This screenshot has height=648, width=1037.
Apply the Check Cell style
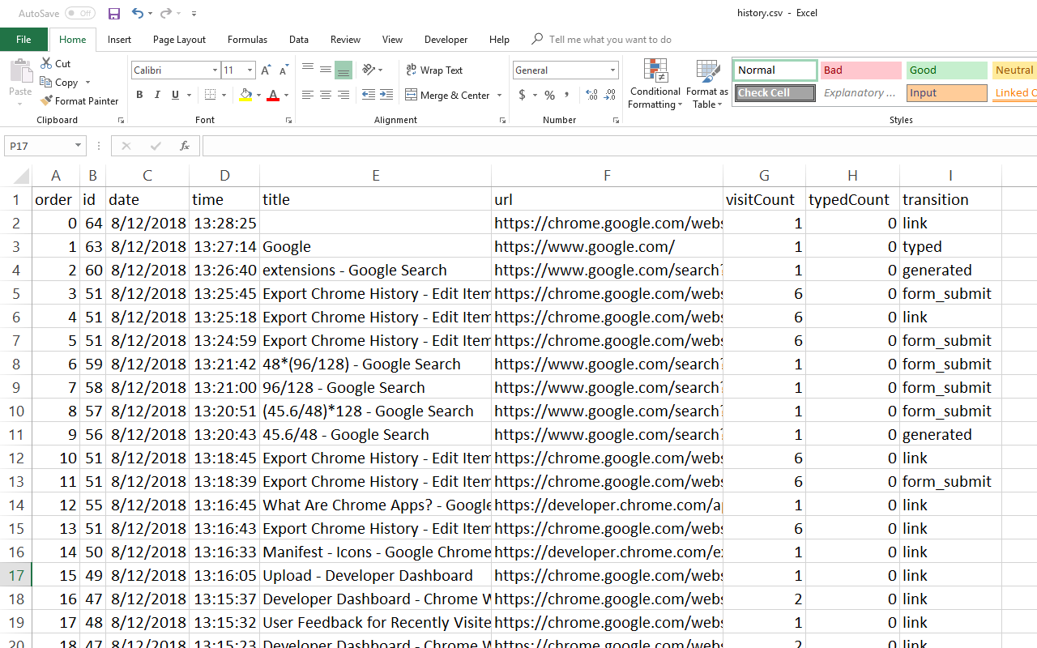[775, 93]
